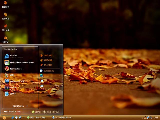
Task: Select the 我的文档 desktop icon
Action: click(x=6, y=4)
